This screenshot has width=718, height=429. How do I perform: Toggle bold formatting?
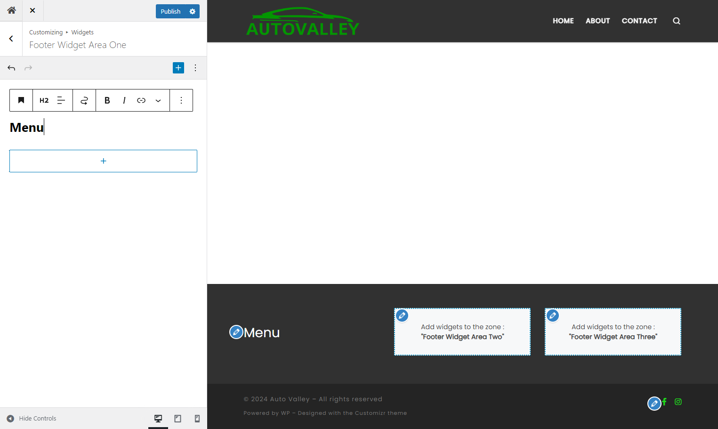pos(107,100)
